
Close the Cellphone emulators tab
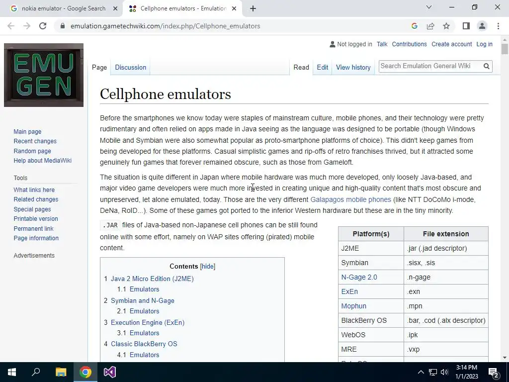coord(234,9)
